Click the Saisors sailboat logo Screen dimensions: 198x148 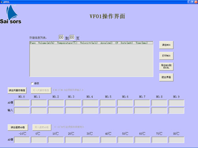coord(10,14)
